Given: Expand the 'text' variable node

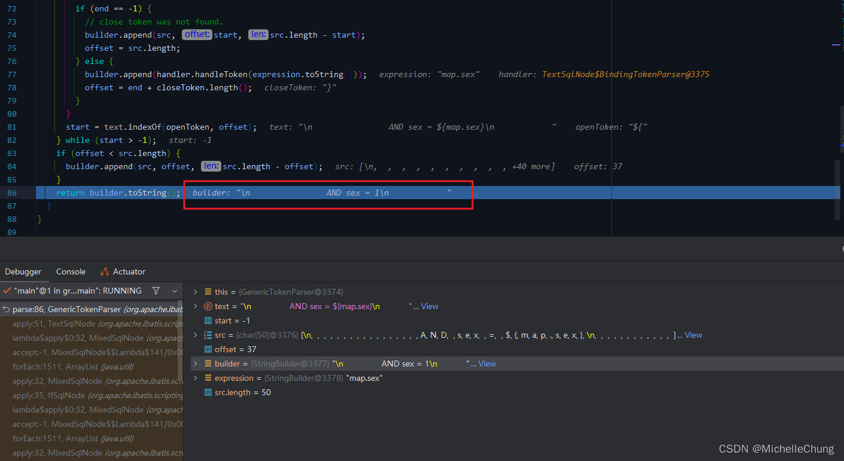Looking at the screenshot, I should point(195,306).
